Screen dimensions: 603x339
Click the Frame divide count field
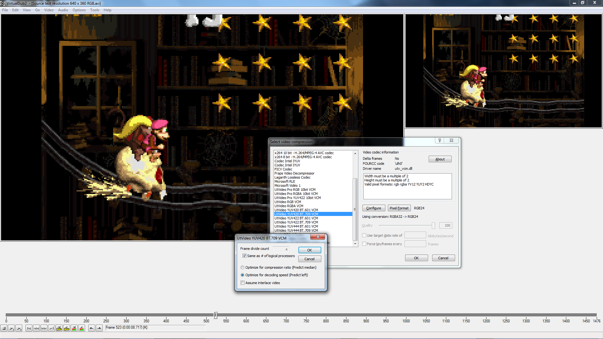click(x=281, y=249)
